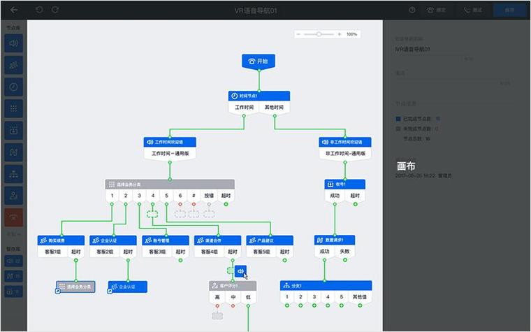Click the redo icon in top bar
The width and height of the screenshot is (531, 332).
[55, 10]
